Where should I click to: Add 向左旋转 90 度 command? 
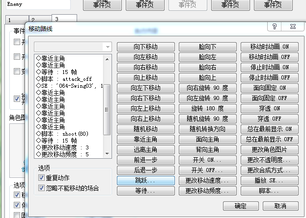click(208, 98)
